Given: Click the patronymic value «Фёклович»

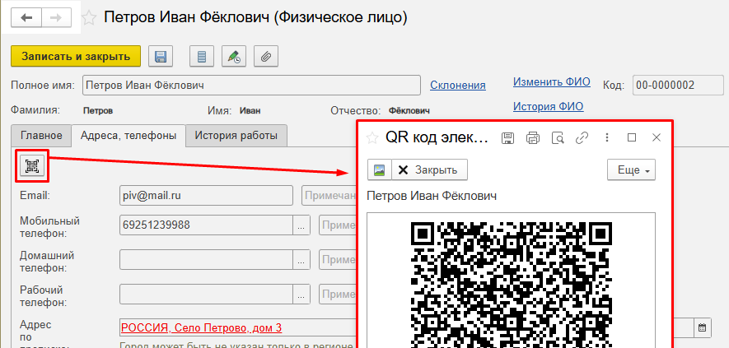Looking at the screenshot, I should pos(409,110).
